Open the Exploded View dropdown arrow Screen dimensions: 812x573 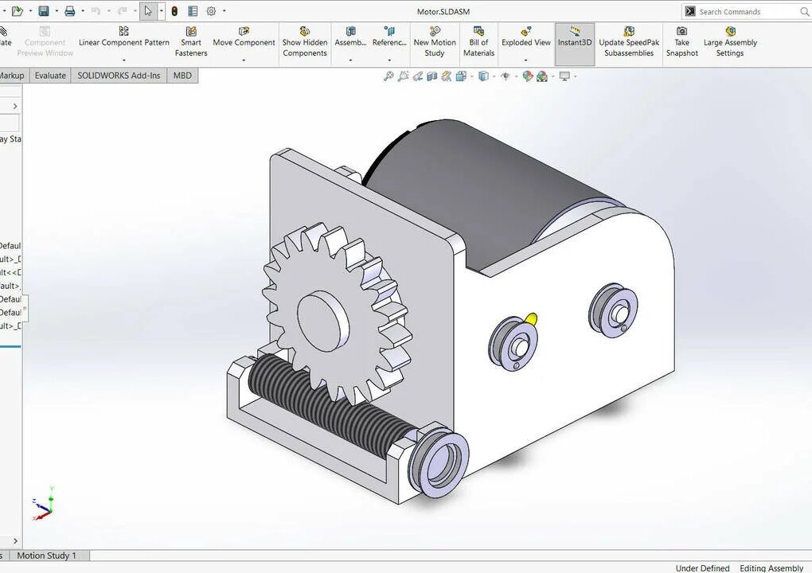coord(526,61)
